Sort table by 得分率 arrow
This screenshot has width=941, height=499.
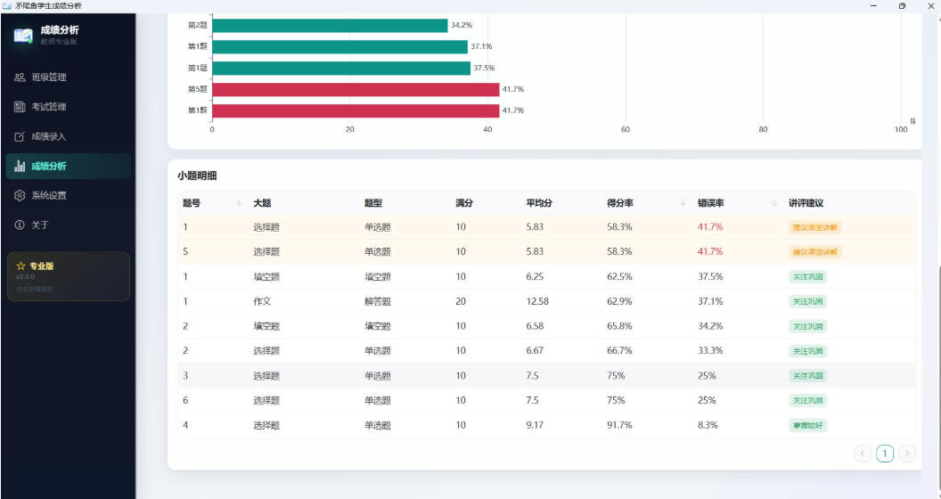pos(683,203)
